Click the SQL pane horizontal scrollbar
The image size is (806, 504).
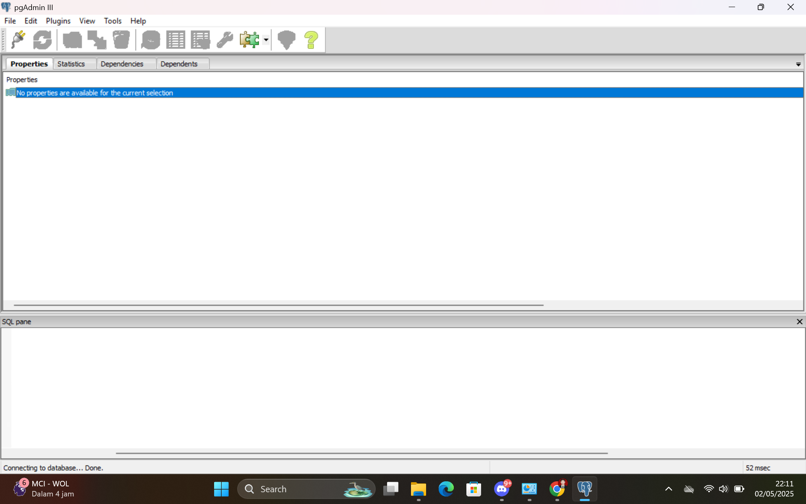pos(361,453)
